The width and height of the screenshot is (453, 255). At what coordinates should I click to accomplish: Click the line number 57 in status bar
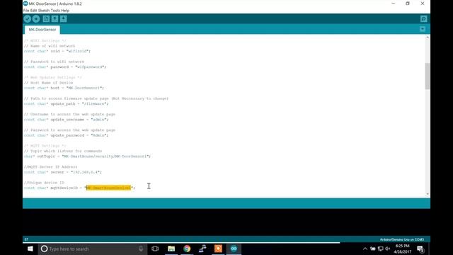pos(26,239)
